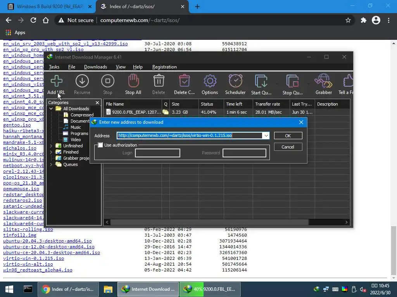Click the Tell a Friend thumbs-up icon

coord(348,81)
